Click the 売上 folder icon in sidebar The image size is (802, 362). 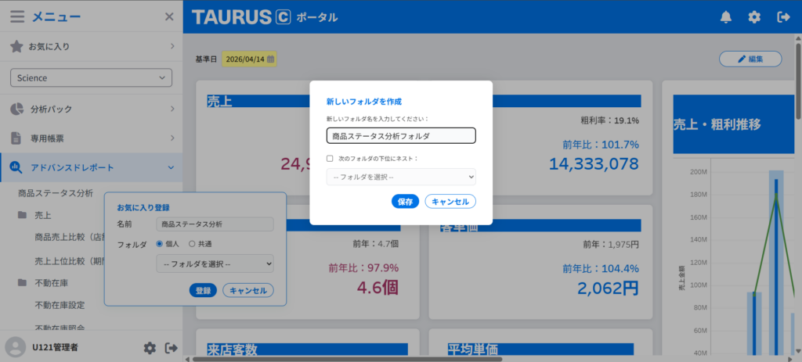(22, 215)
